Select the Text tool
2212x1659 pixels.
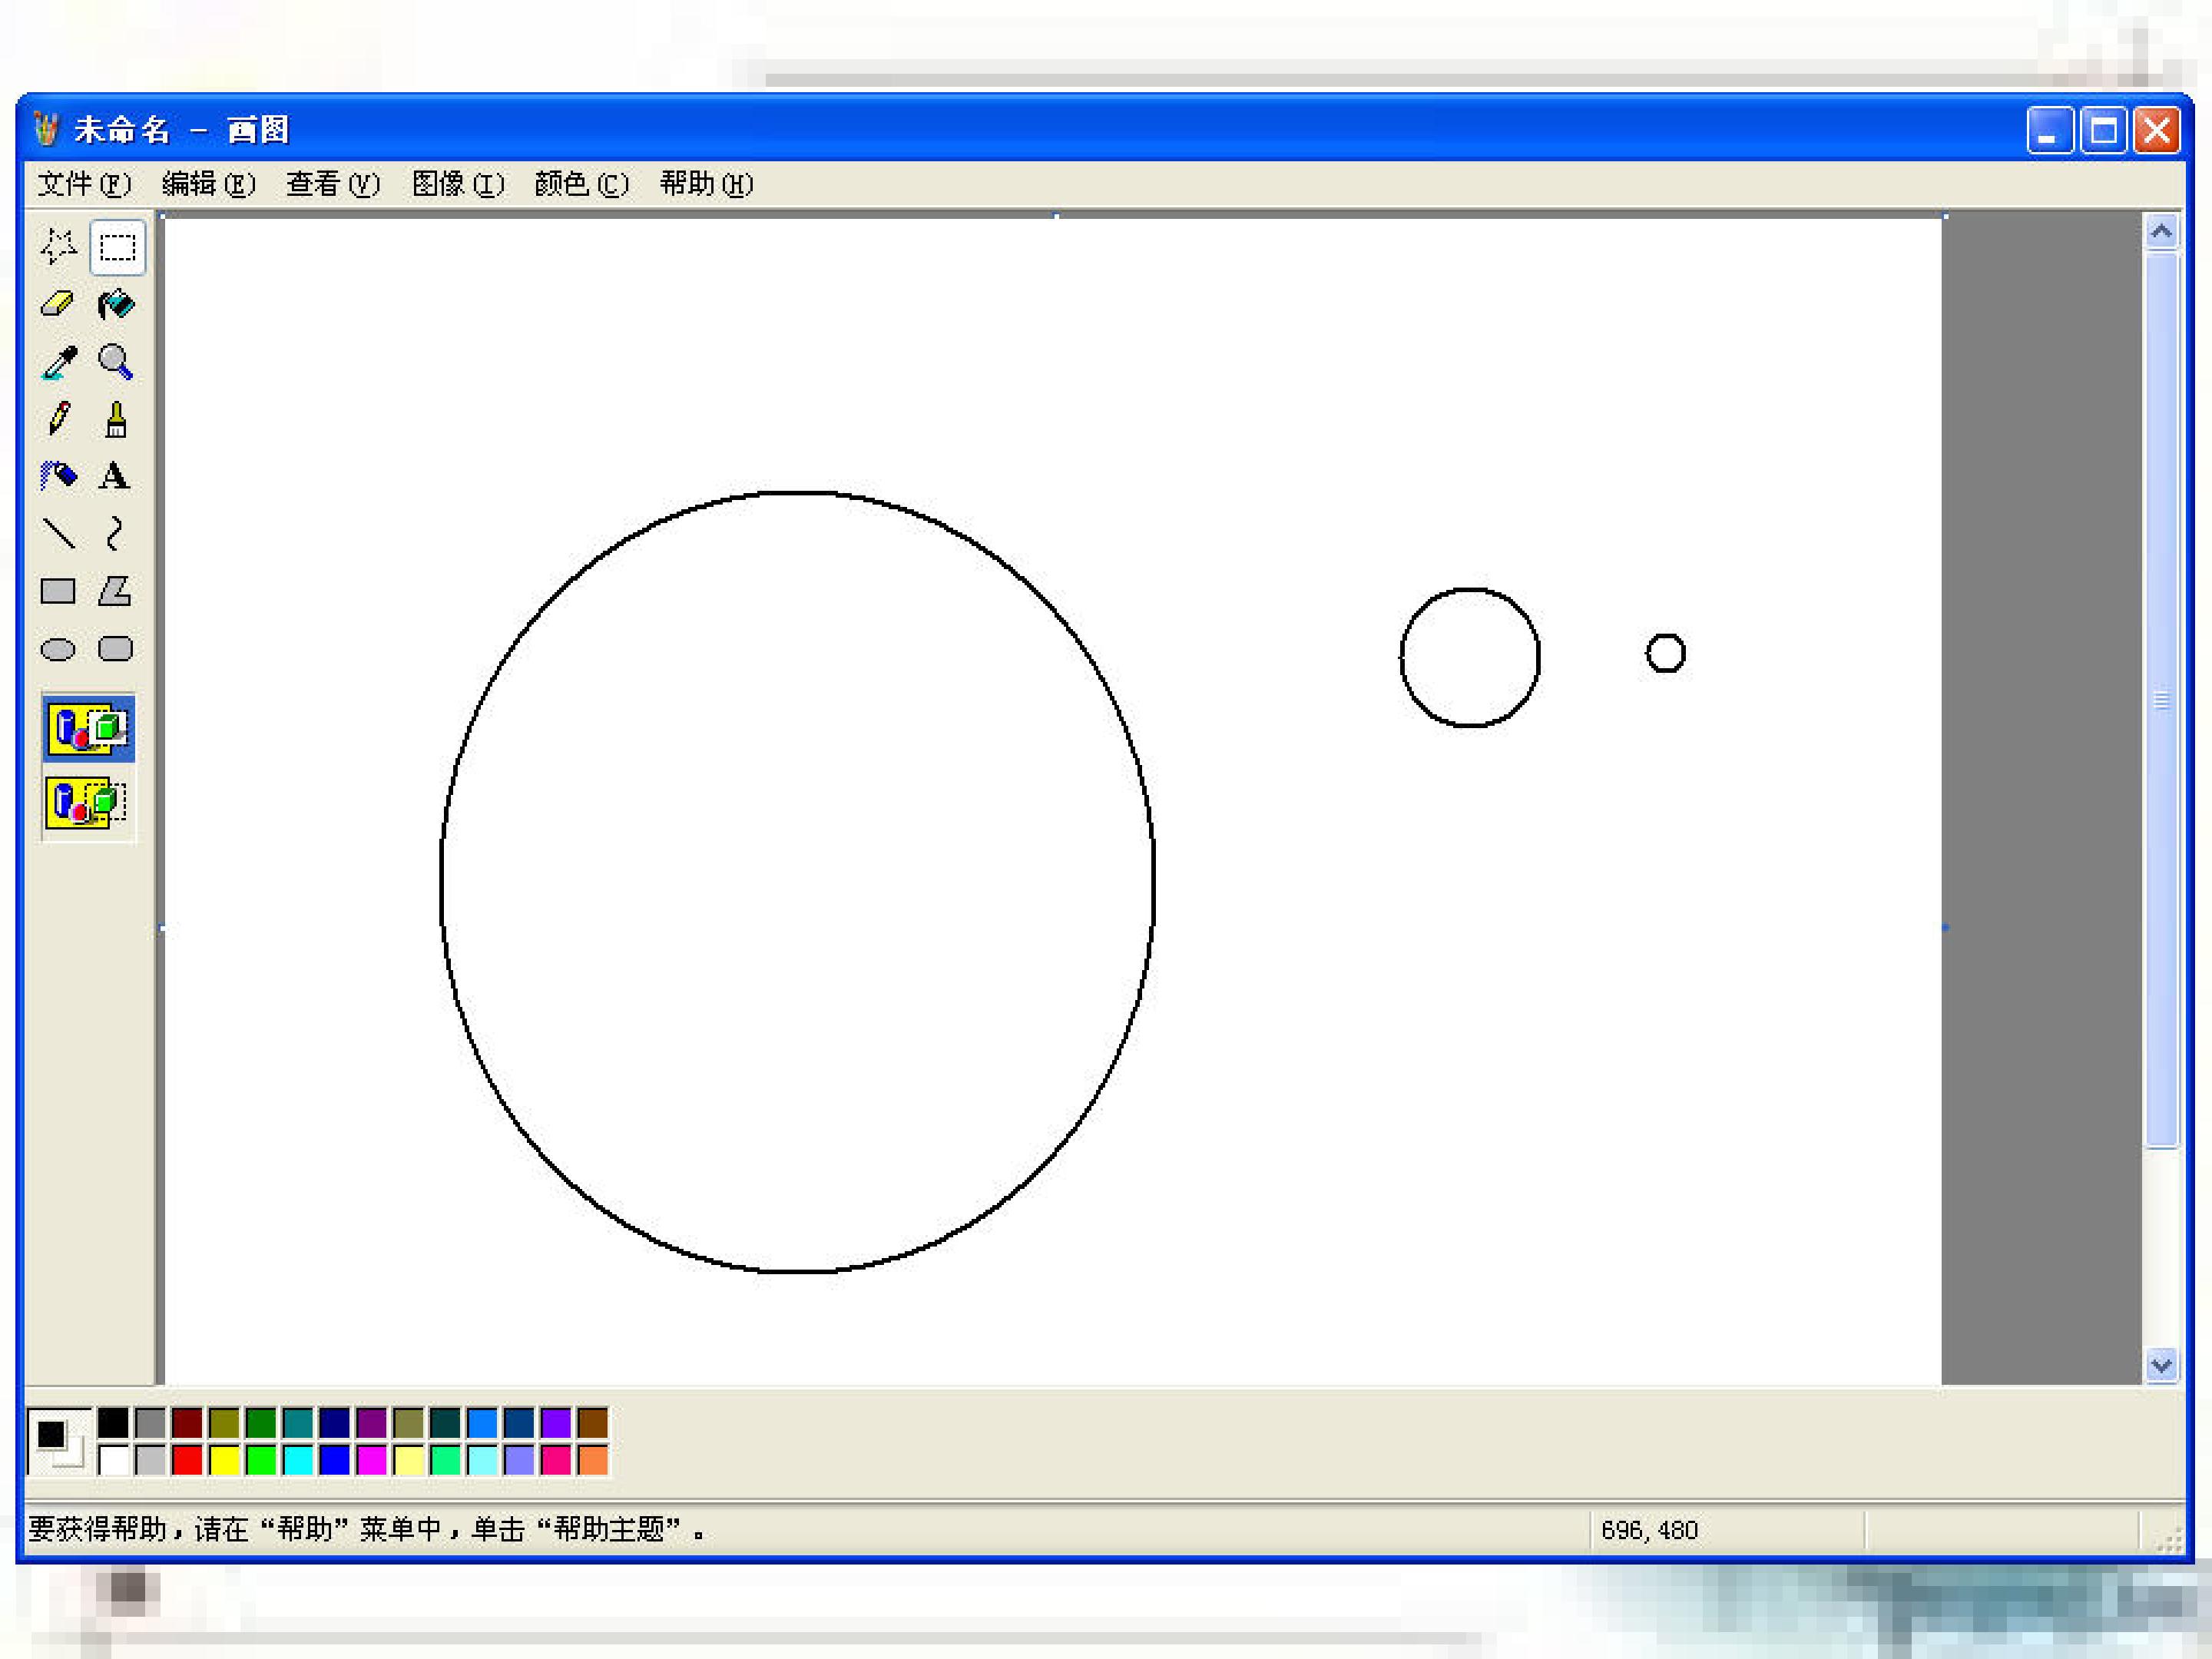coord(116,476)
